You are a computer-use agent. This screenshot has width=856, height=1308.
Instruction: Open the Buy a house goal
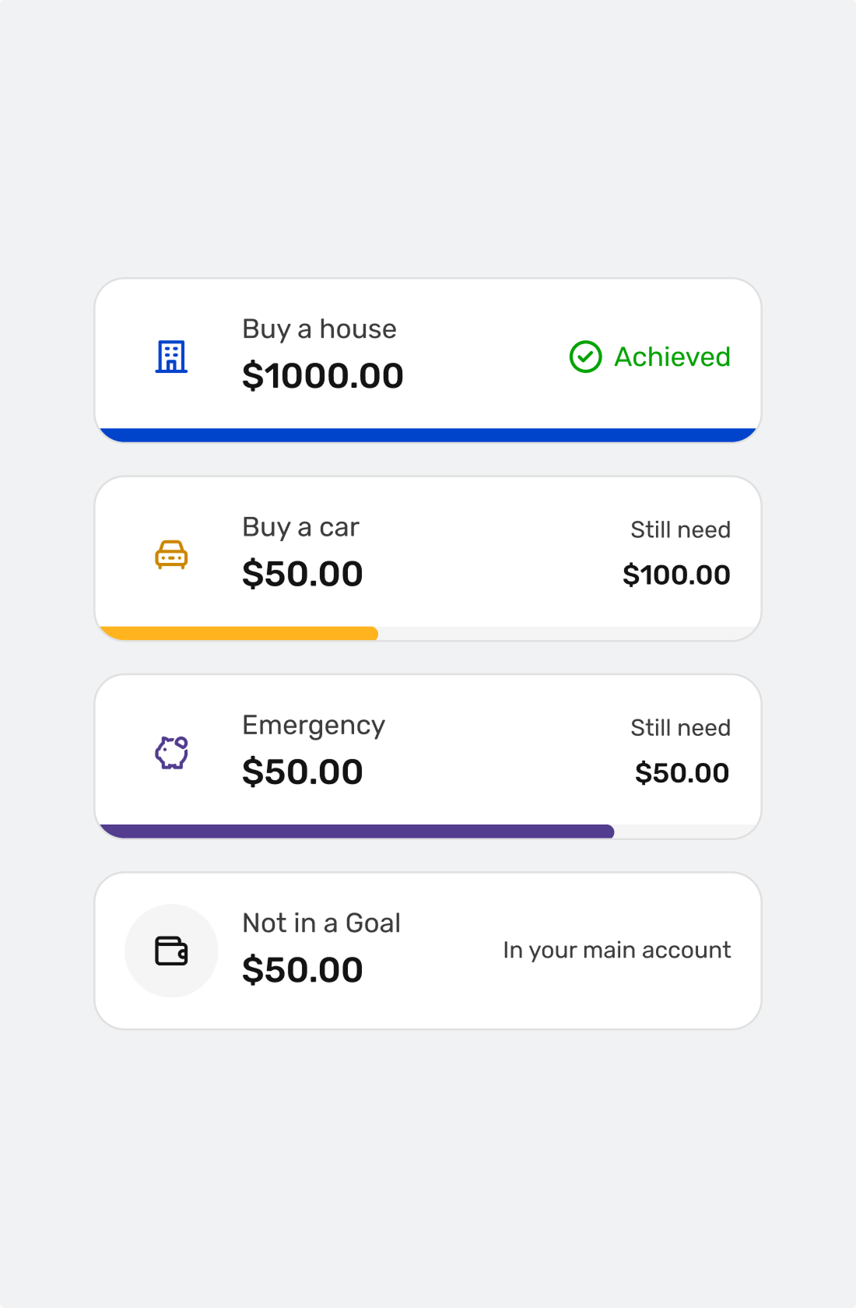tap(319, 329)
